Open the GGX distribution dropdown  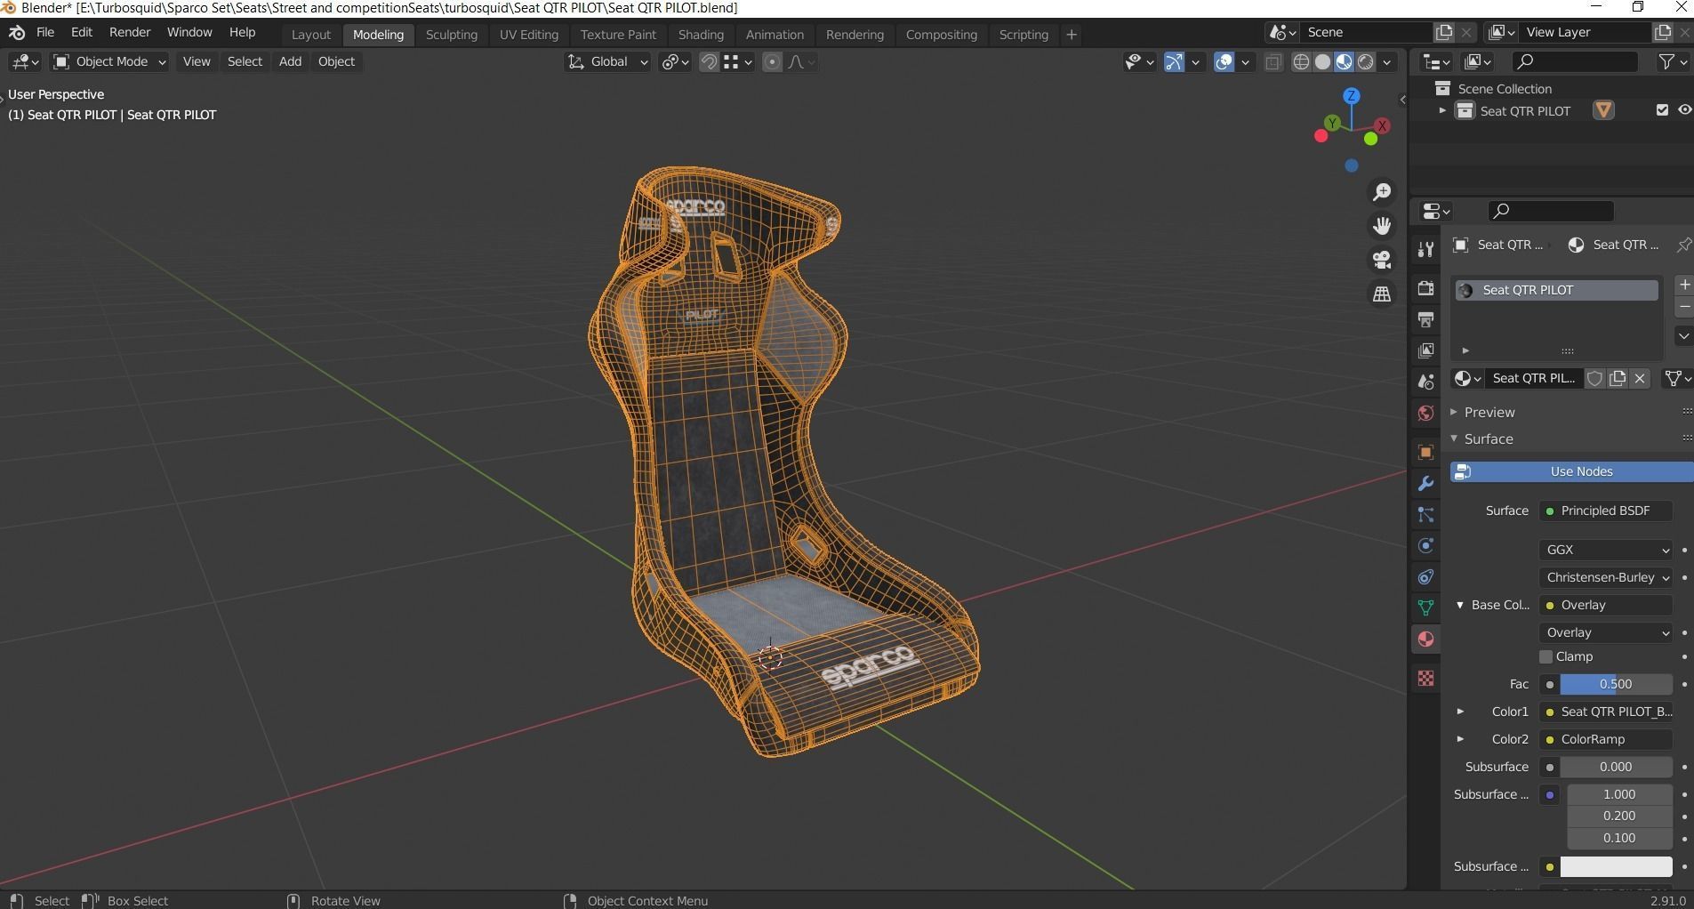[x=1606, y=550]
